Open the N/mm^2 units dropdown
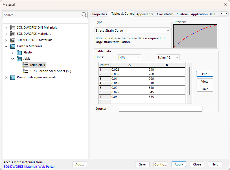 click(x=168, y=57)
